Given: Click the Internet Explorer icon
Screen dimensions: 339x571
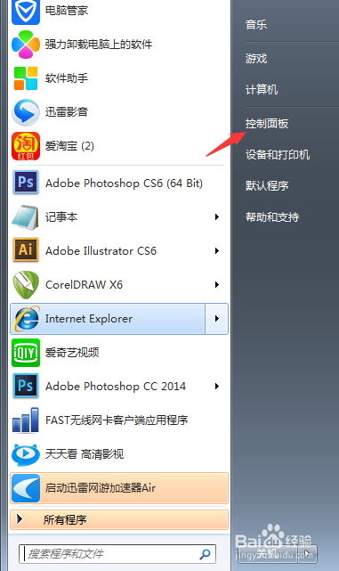Looking at the screenshot, I should [x=26, y=319].
